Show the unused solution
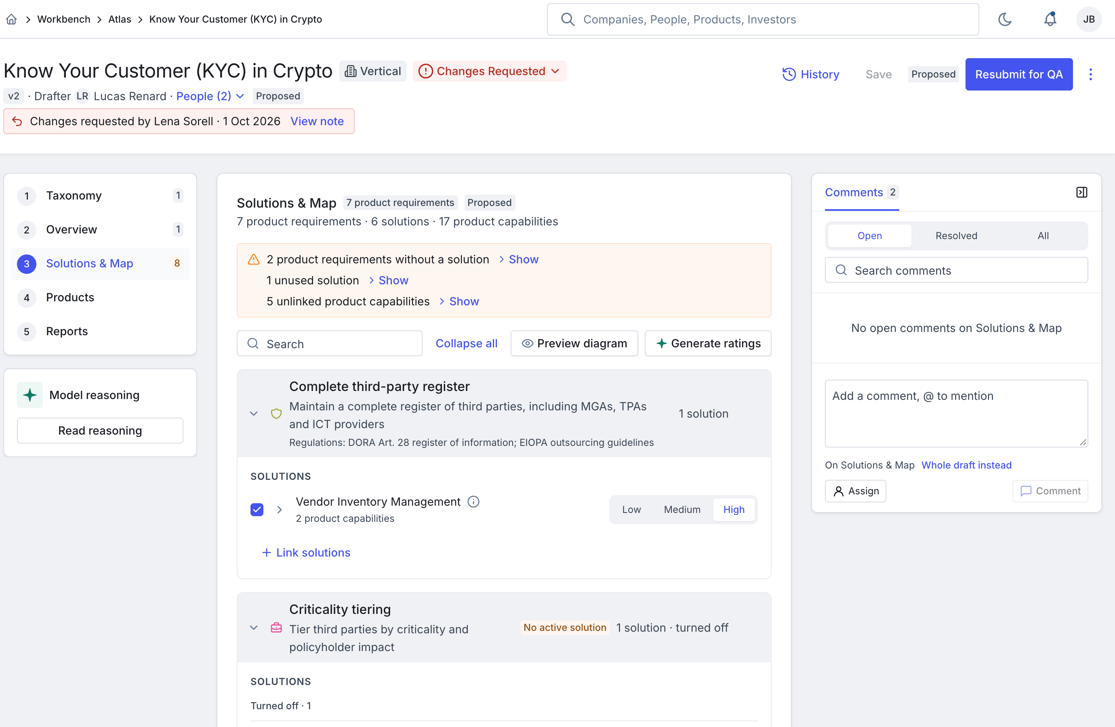Image resolution: width=1115 pixels, height=727 pixels. tap(388, 280)
